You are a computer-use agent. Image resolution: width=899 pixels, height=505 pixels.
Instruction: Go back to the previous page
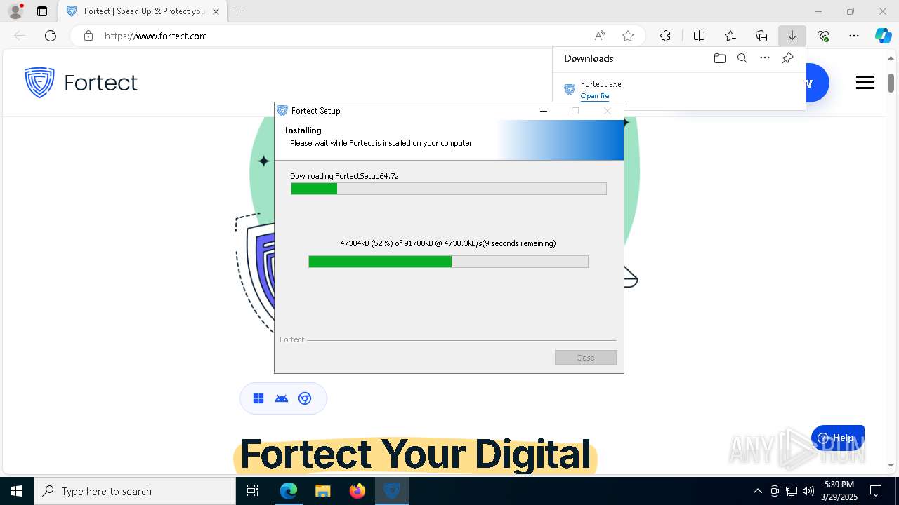tap(20, 36)
